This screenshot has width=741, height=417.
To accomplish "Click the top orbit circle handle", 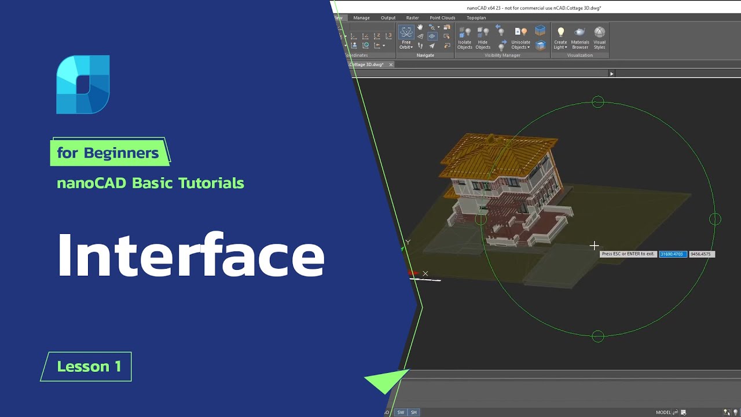I will click(x=598, y=103).
